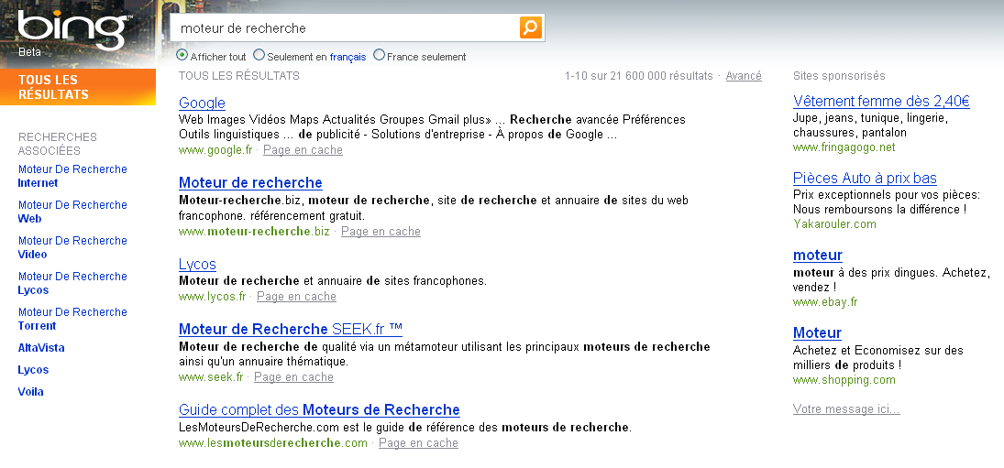Click the '1-10 sur 21 600 000 résultats' count
Image resolution: width=1004 pixels, height=468 pixels.
pos(638,75)
